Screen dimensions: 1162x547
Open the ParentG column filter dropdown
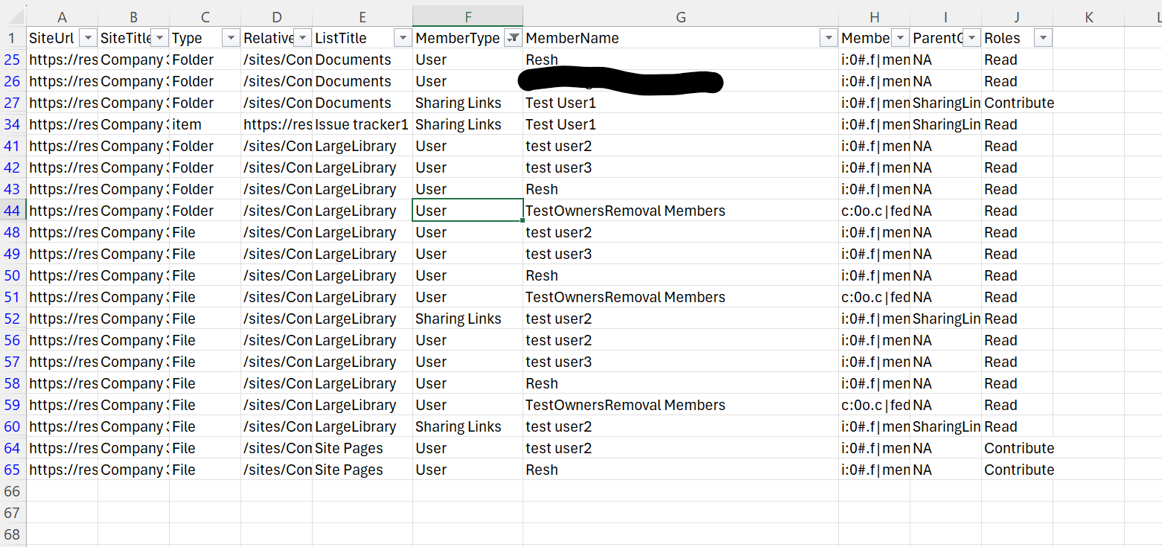coord(971,38)
